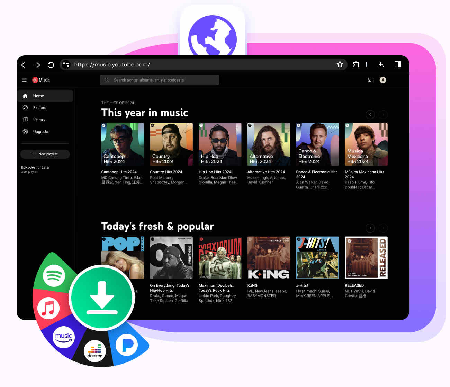This screenshot has height=387, width=450.
Task: Open the browser side panel icon
Action: click(397, 65)
